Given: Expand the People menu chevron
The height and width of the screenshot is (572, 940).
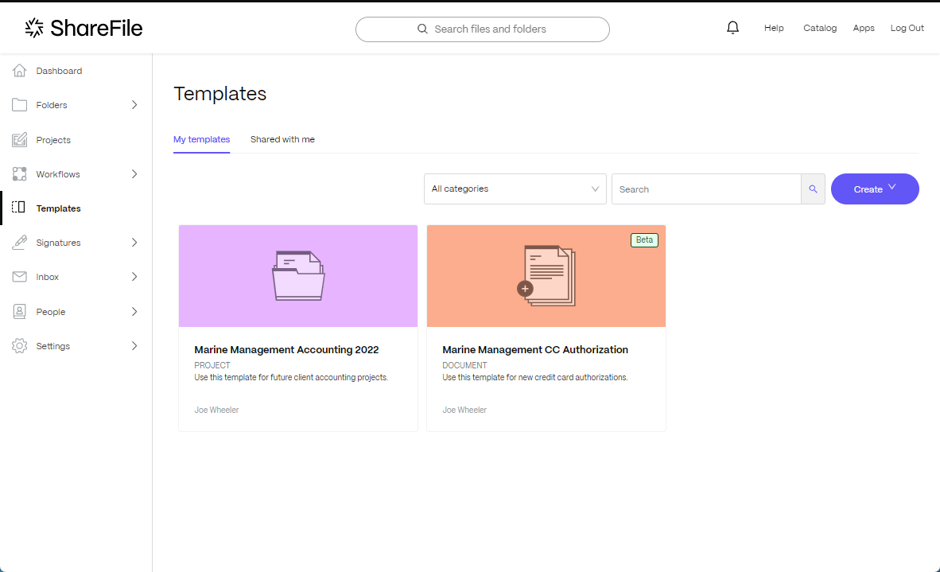Looking at the screenshot, I should (134, 311).
